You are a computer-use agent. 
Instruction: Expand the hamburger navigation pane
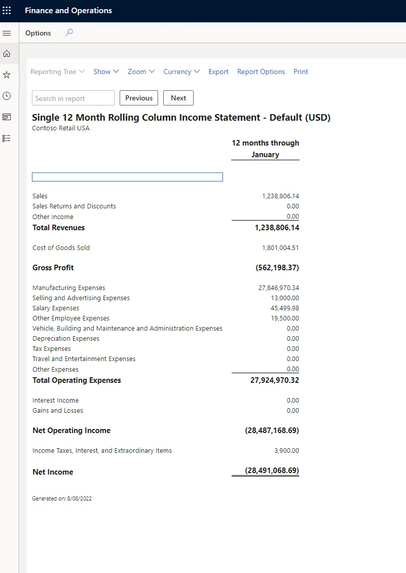pyautogui.click(x=7, y=33)
